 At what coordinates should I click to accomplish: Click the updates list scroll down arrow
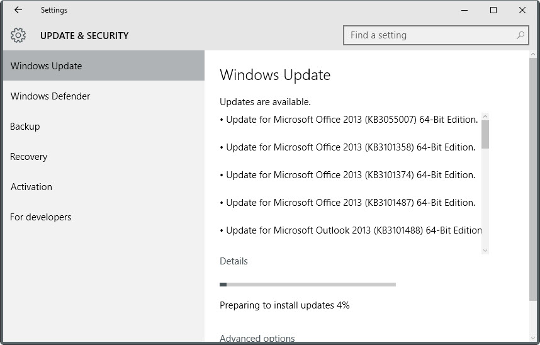(x=485, y=251)
